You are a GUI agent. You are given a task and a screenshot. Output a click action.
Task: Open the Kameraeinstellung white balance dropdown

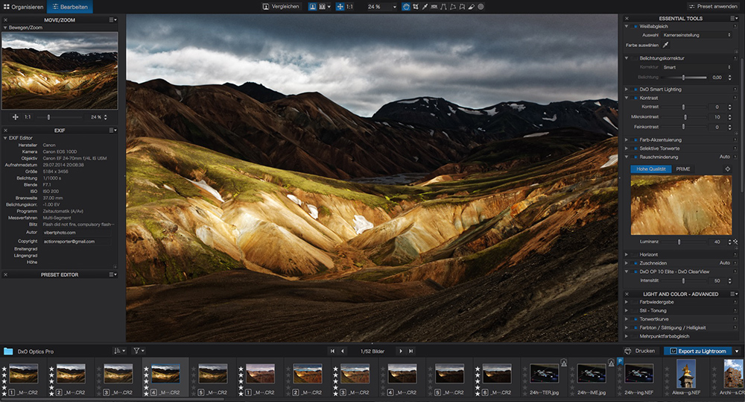click(x=697, y=35)
